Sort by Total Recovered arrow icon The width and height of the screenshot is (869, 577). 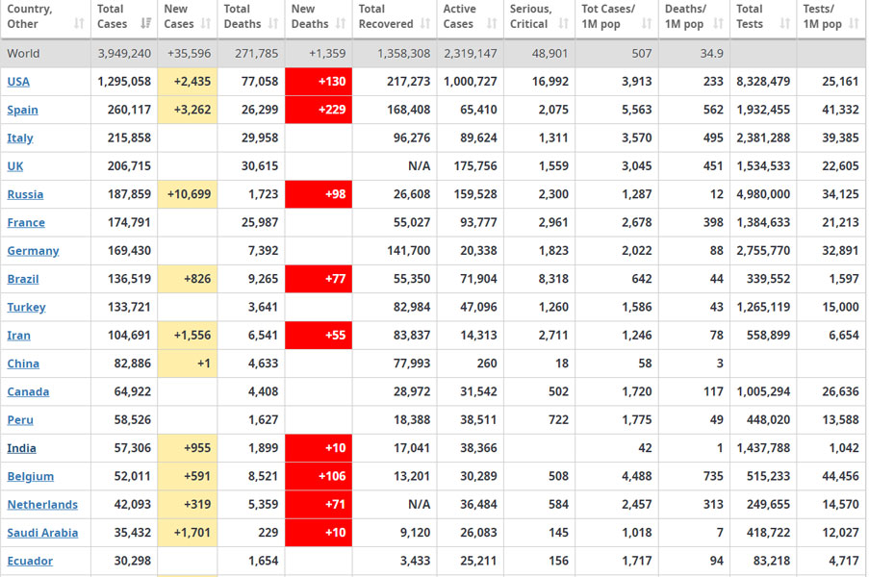point(427,24)
